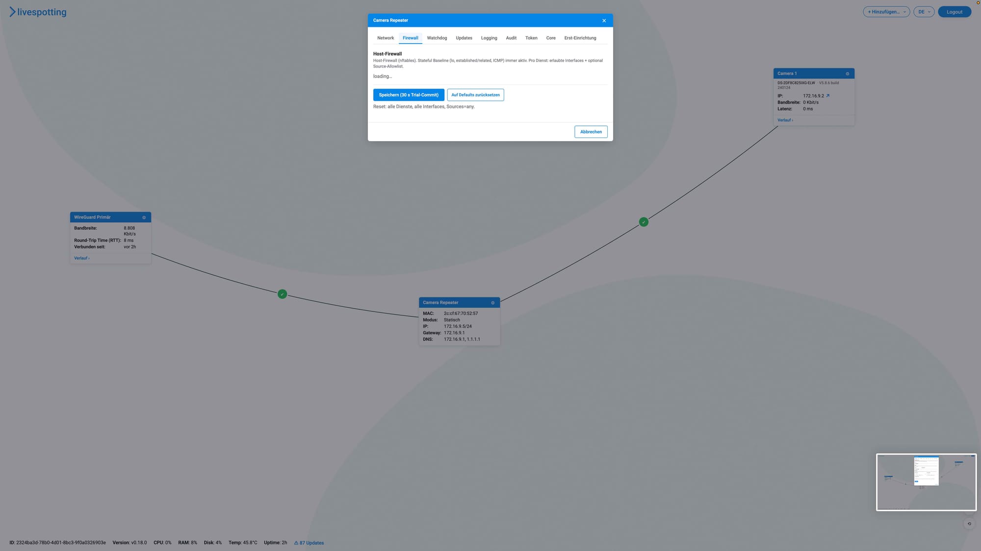Image resolution: width=981 pixels, height=551 pixels.
Task: Click Camera 1 IP 172.16.9.2
Action: point(813,96)
